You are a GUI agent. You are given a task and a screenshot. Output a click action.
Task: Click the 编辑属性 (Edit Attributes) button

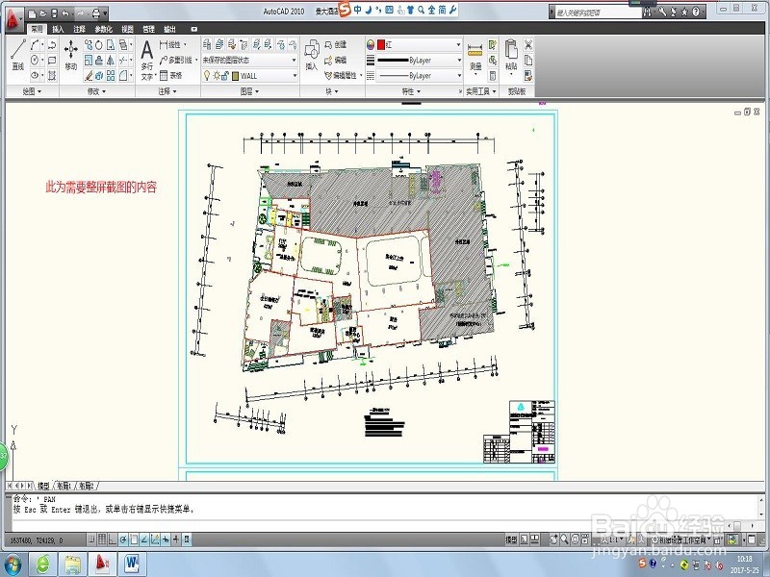pyautogui.click(x=341, y=76)
